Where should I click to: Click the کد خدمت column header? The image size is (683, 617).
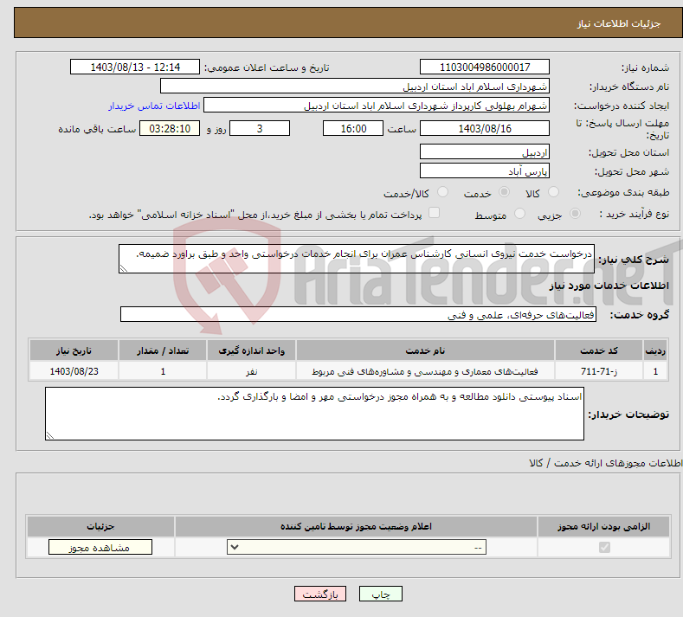pos(599,350)
